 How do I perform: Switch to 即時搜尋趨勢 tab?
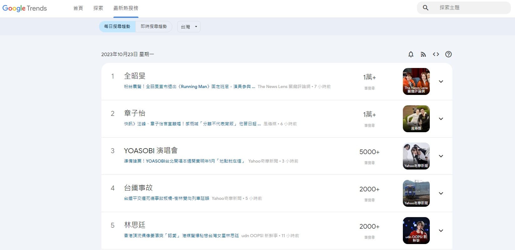pos(154,27)
